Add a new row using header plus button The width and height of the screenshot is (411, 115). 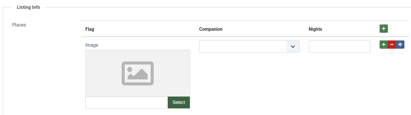click(x=384, y=29)
